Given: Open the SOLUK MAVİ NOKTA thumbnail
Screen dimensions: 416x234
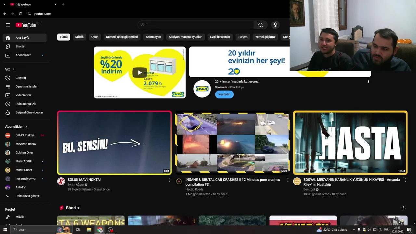Looking at the screenshot, I should pyautogui.click(x=114, y=143).
